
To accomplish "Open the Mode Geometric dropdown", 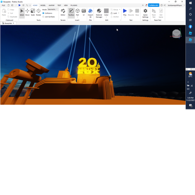I will click(x=53, y=10).
